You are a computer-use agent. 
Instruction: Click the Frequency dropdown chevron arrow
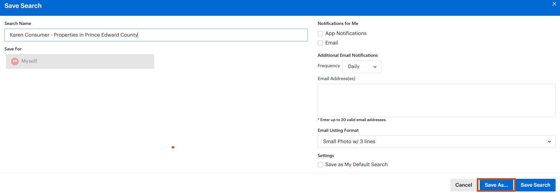click(375, 67)
